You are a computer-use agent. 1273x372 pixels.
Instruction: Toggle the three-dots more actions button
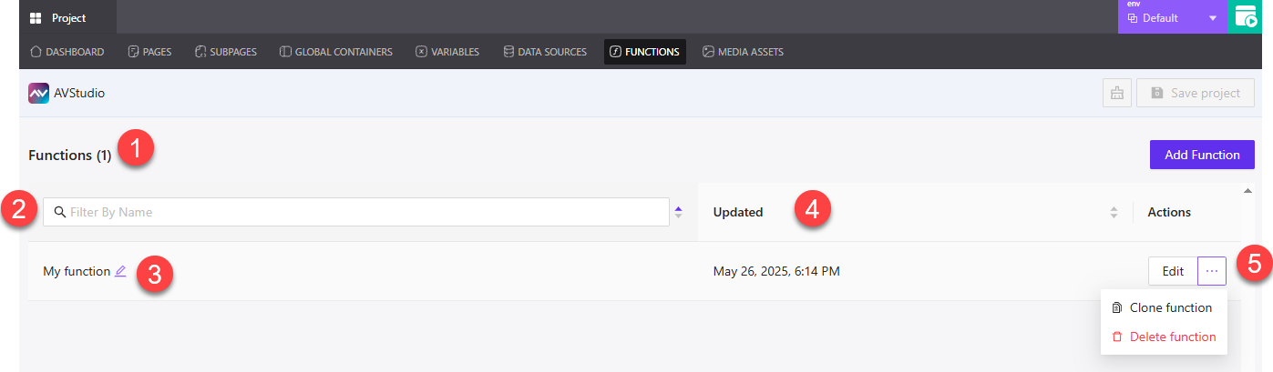[x=1212, y=271]
